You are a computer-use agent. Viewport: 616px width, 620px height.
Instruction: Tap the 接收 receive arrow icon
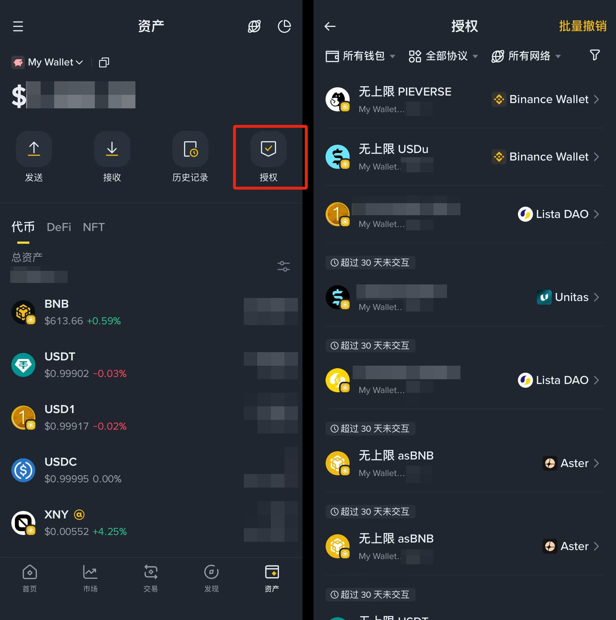click(x=112, y=149)
